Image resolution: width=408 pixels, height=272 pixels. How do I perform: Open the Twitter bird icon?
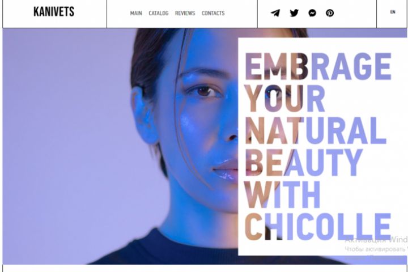click(x=294, y=13)
